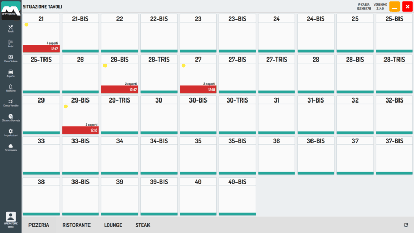Open Impostazioni gear icon
This screenshot has width=414, height=233.
click(x=10, y=133)
